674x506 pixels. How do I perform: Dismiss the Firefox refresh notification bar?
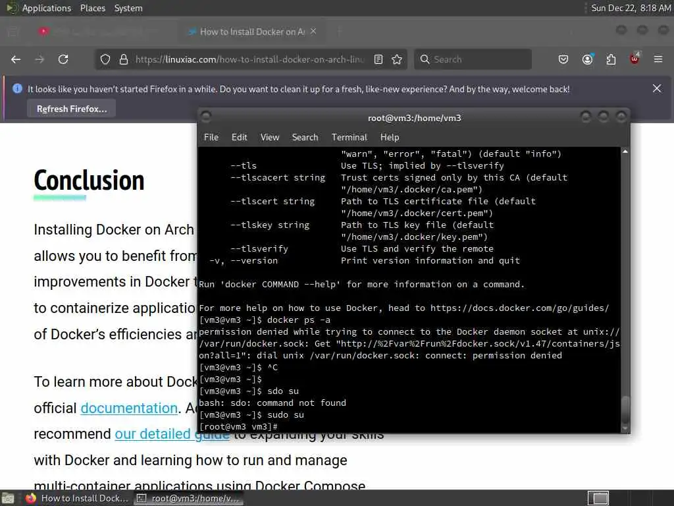[657, 89]
